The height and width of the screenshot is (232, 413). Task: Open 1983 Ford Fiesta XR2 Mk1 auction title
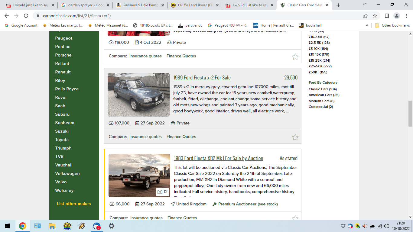coord(219,158)
